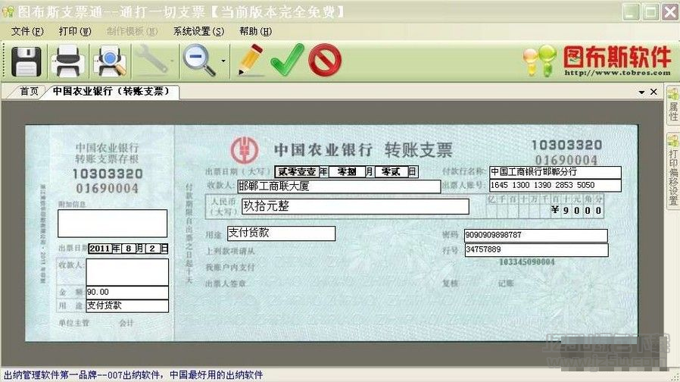Click the account number field 1645 1300 1390 2853 5050
The width and height of the screenshot is (680, 382).
pos(555,186)
